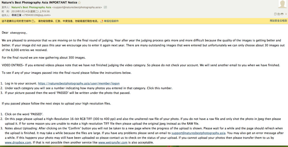The image size is (288, 147).
Task: Click sender name Nature's Best Photography Asia
Action: pyautogui.click(x=31, y=7)
